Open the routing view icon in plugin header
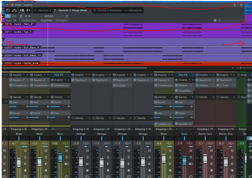 (14, 10)
